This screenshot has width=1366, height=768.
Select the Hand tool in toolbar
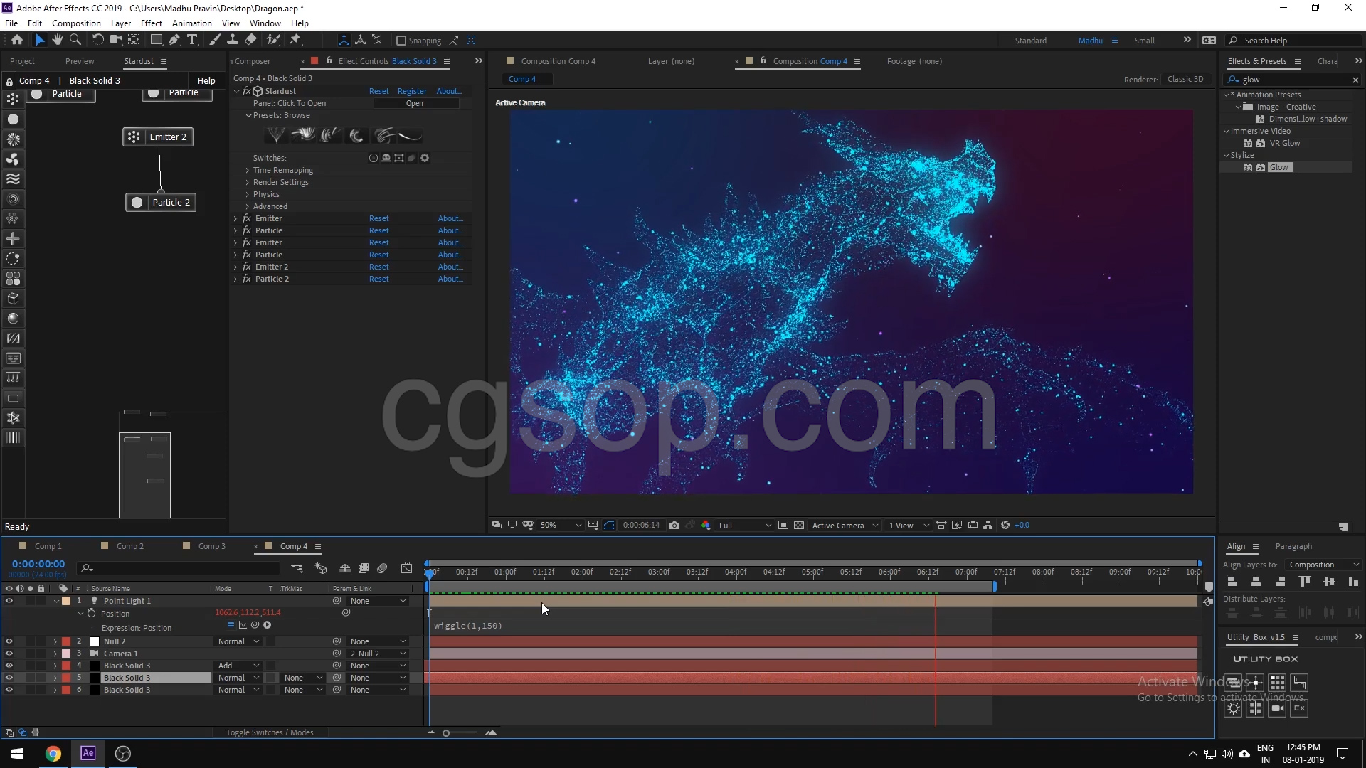[58, 40]
